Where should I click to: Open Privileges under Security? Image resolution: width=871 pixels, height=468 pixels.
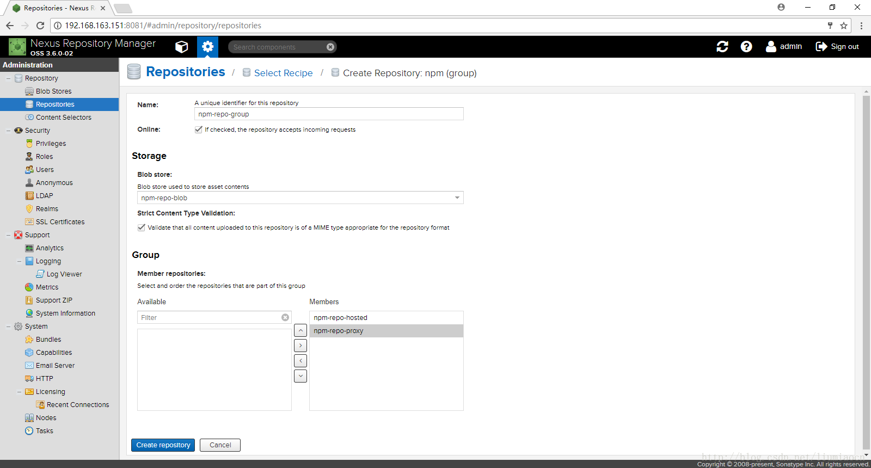pyautogui.click(x=51, y=144)
